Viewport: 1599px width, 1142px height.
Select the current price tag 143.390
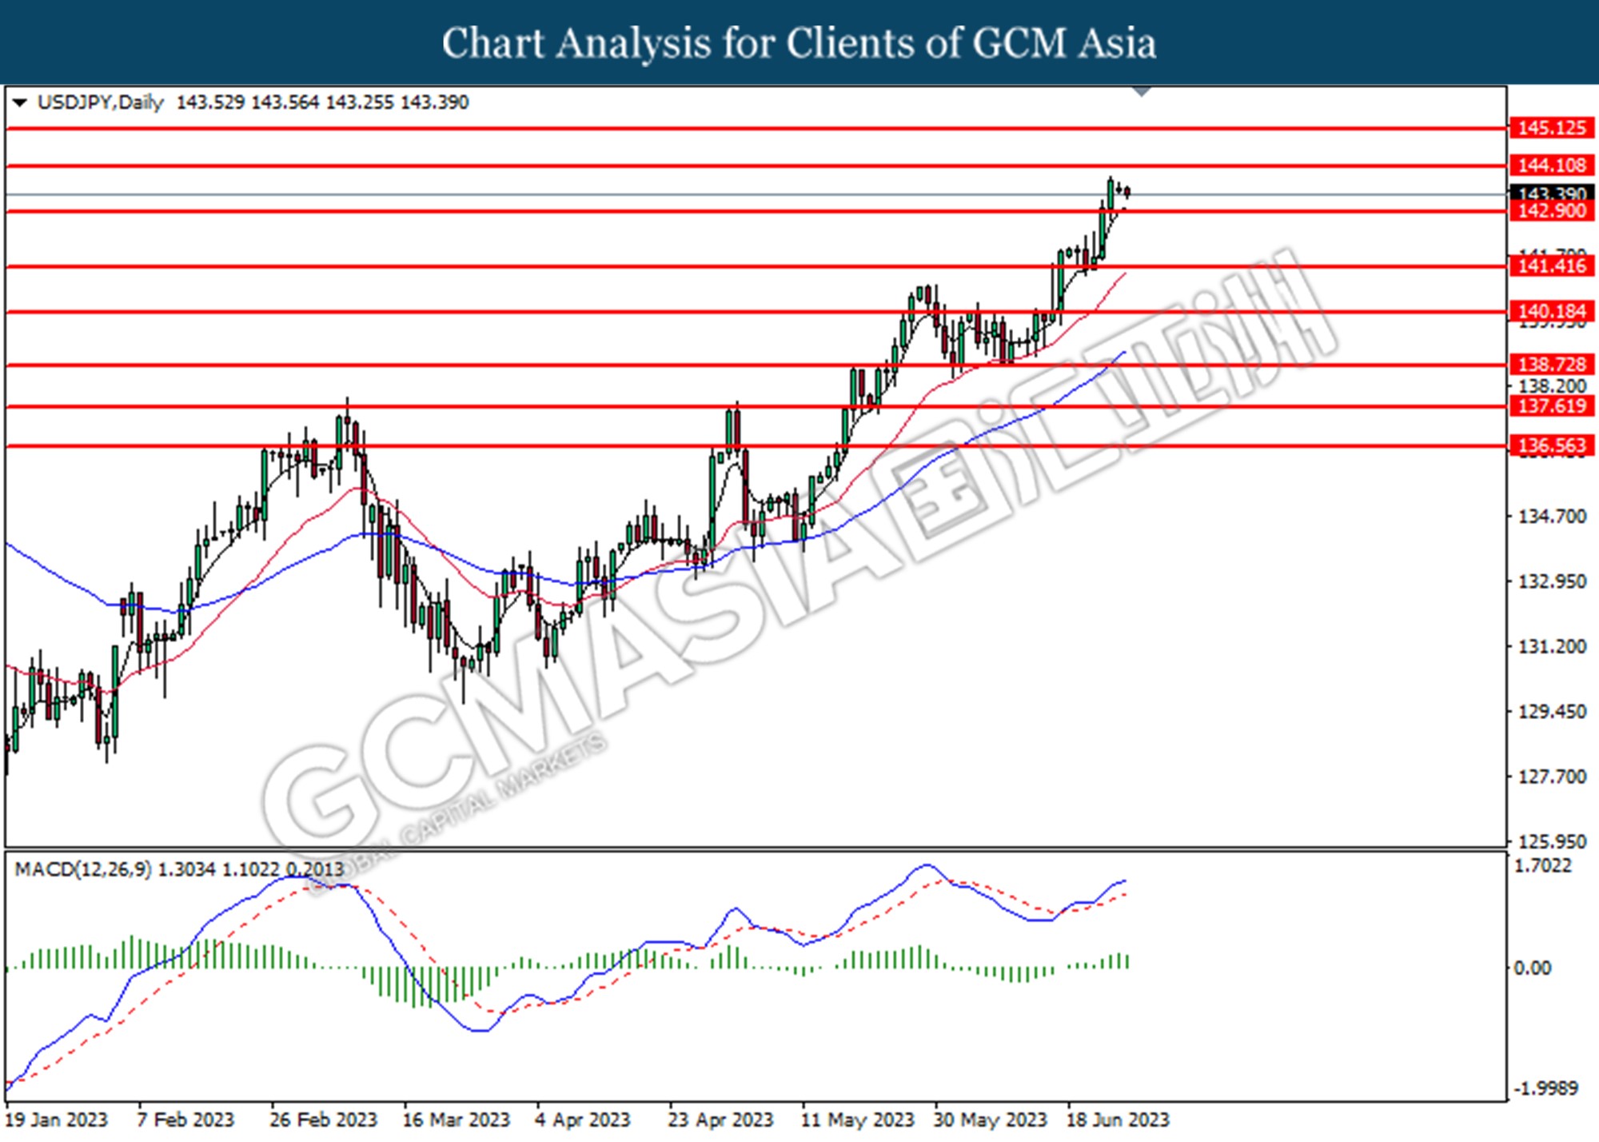coord(1551,194)
